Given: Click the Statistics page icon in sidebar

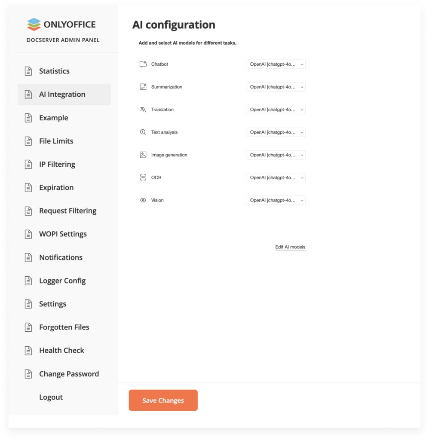Looking at the screenshot, I should (28, 71).
